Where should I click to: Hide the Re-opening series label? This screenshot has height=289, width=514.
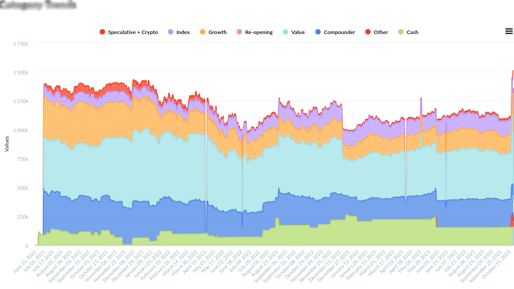click(x=259, y=32)
